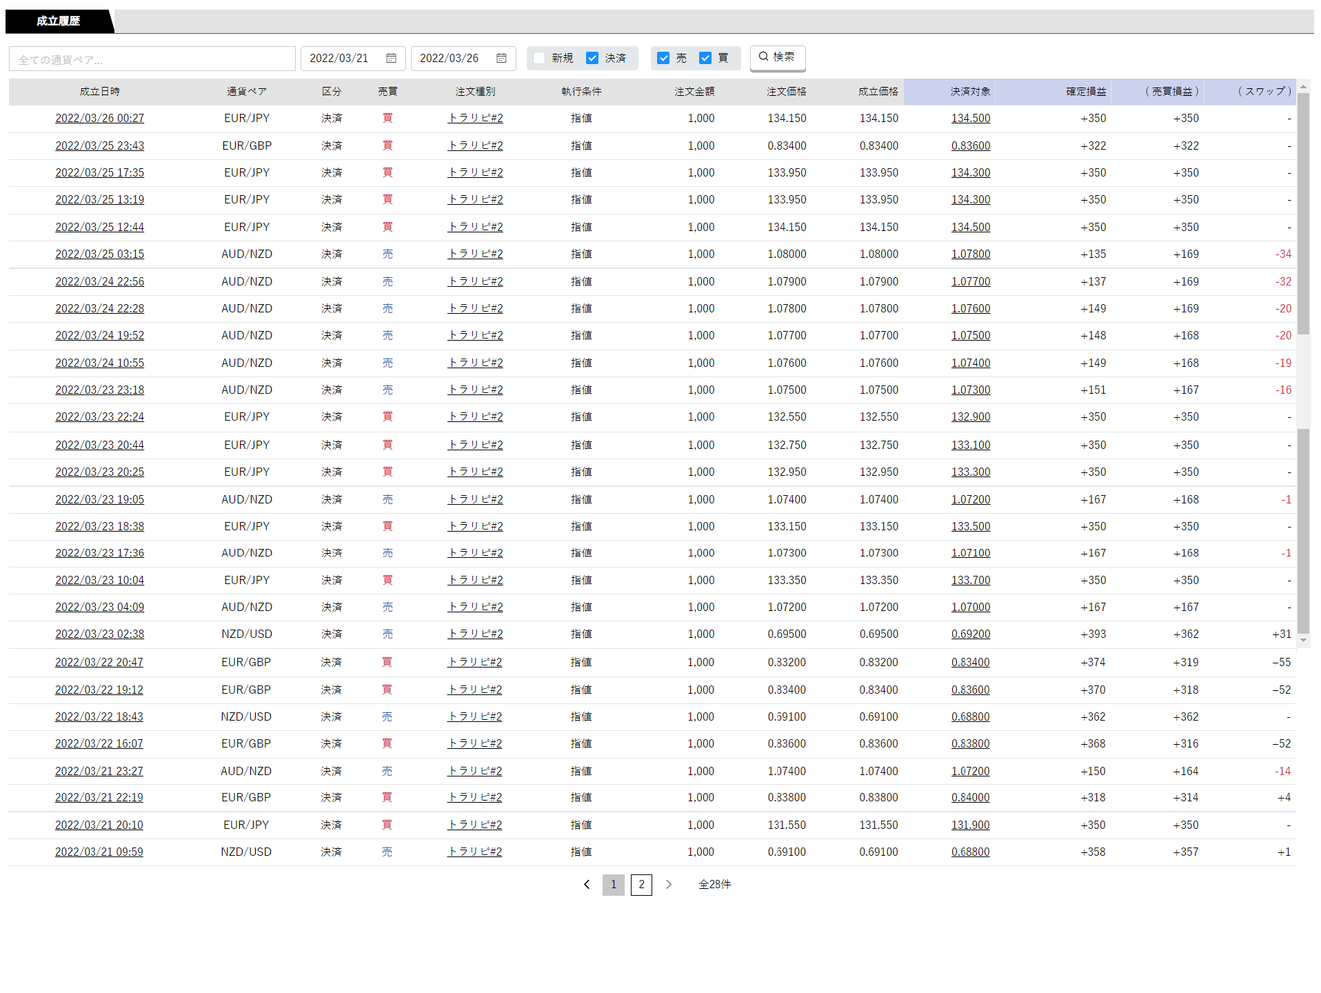The width and height of the screenshot is (1321, 993).
Task: Open trade dated 2022/03/24 22:56
Action: click(100, 282)
